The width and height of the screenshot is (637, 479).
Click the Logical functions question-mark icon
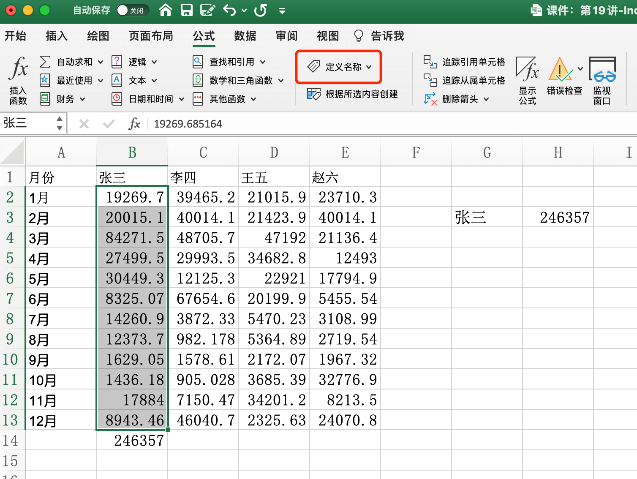(117, 62)
